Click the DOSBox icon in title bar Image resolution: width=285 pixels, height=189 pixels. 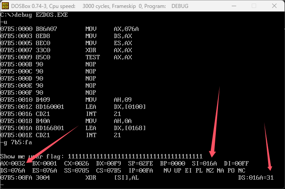5,6
